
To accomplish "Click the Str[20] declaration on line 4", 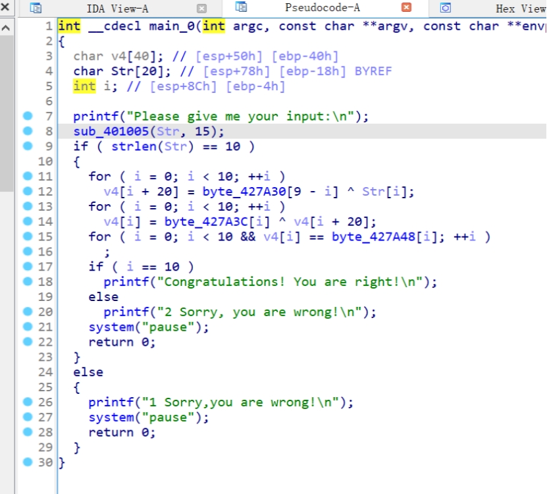I will tap(122, 71).
